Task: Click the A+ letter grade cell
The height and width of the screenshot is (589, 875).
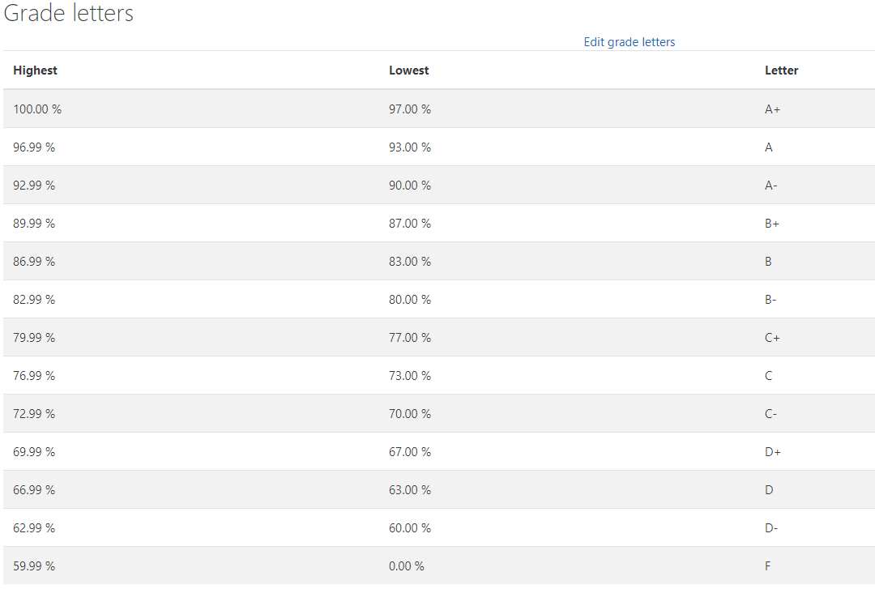Action: pos(771,109)
